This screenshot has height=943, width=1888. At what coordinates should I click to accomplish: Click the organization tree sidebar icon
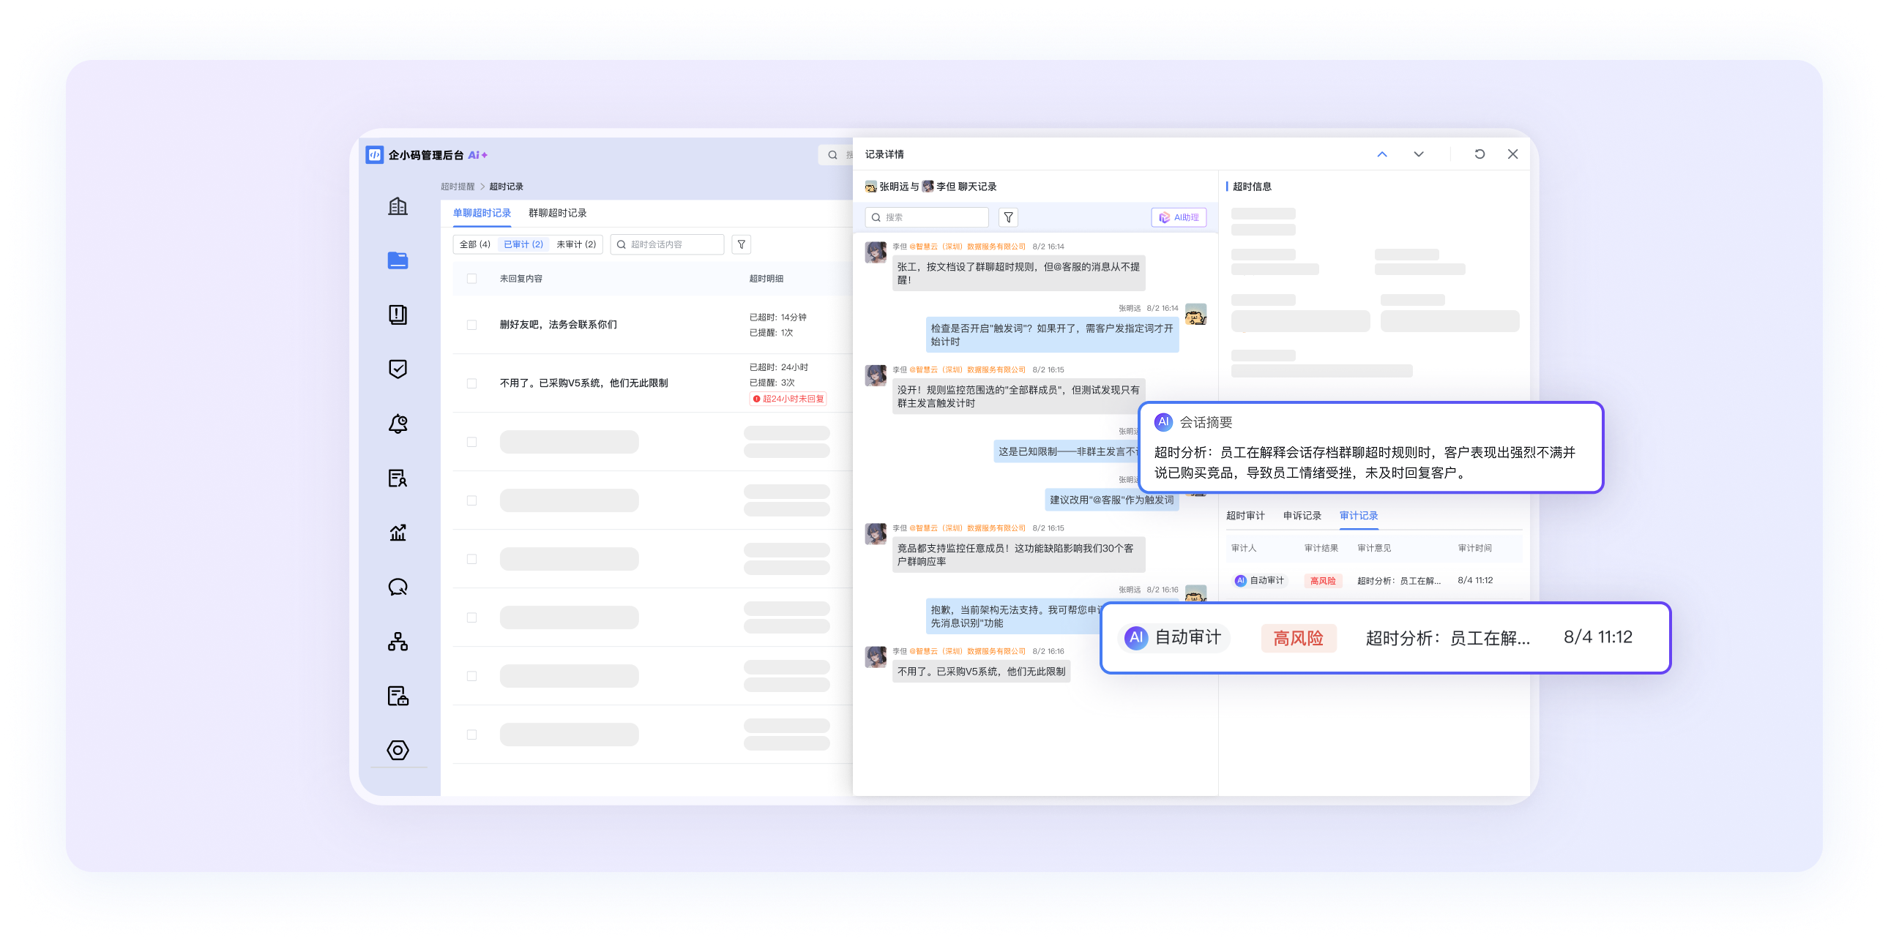[x=398, y=642]
